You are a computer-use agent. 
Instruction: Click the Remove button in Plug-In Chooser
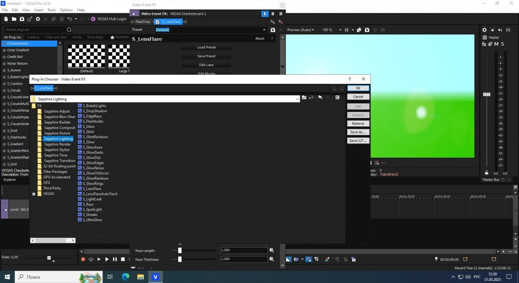point(358,124)
